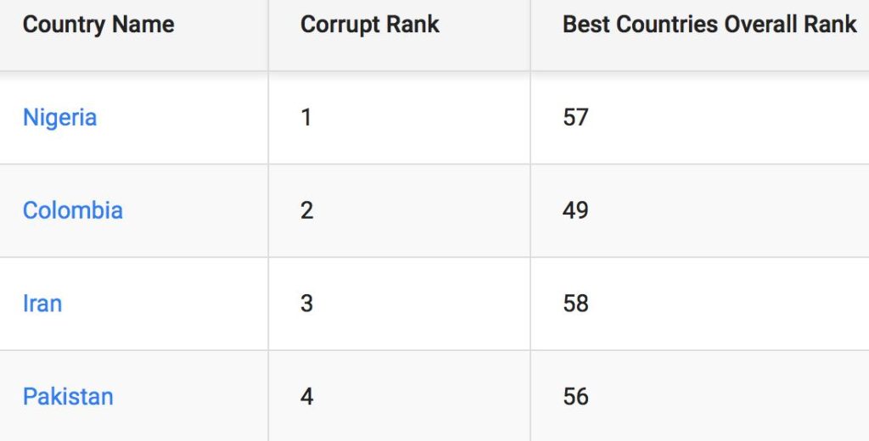This screenshot has width=869, height=441.
Task: Click Pakistan's overall rank value 56
Action: tap(575, 397)
